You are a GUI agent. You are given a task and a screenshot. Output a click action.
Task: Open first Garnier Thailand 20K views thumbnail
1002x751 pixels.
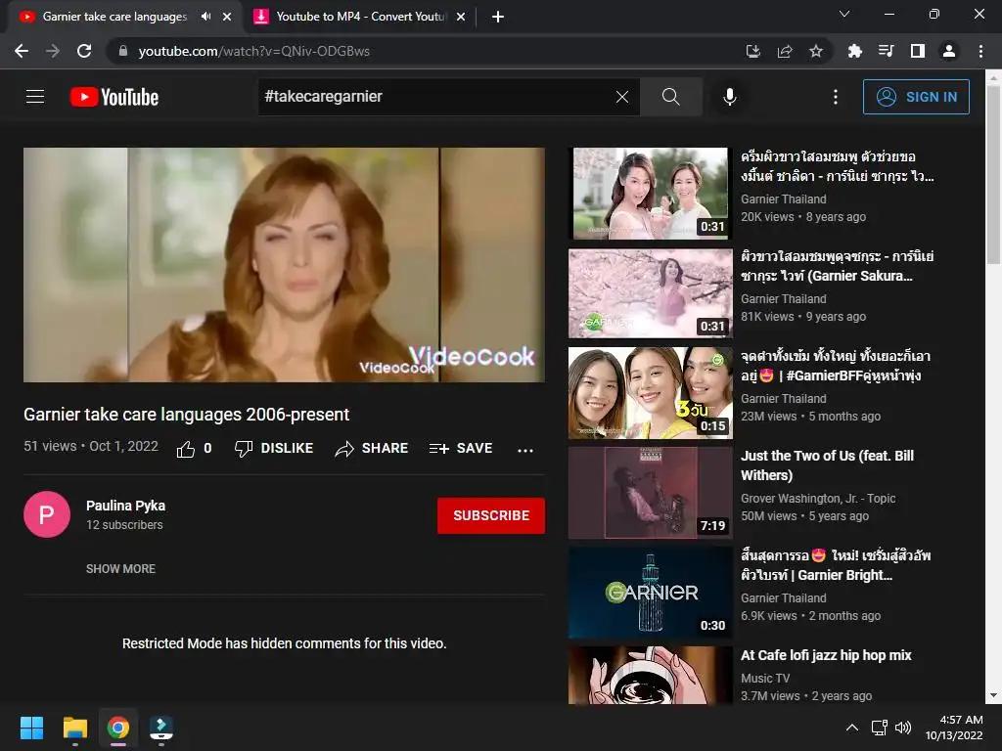651,194
